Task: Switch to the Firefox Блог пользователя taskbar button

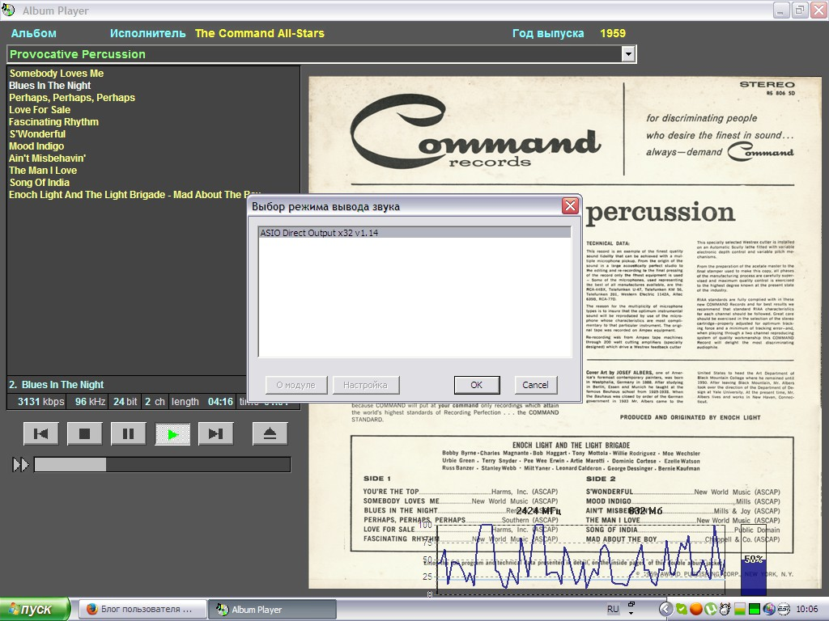Action: (x=142, y=610)
